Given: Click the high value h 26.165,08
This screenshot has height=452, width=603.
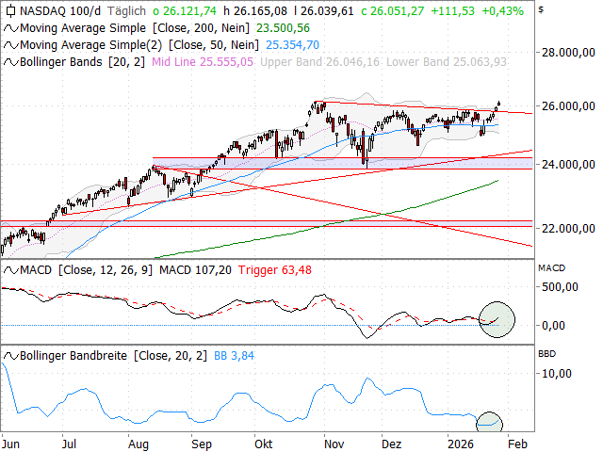Looking at the screenshot, I should tap(255, 11).
